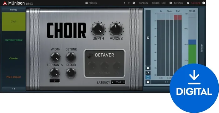Pause the meters with pause button
The image size is (219, 113).
click(x=148, y=68)
